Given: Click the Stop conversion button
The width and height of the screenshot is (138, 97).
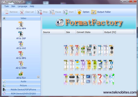Looking at the screenshot, I should [42, 12].
